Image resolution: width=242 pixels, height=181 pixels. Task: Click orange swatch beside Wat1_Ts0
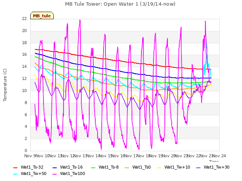click(x=127, y=167)
